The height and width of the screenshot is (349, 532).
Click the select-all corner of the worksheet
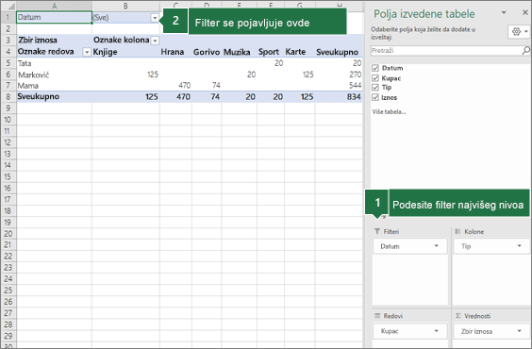coord(8,6)
